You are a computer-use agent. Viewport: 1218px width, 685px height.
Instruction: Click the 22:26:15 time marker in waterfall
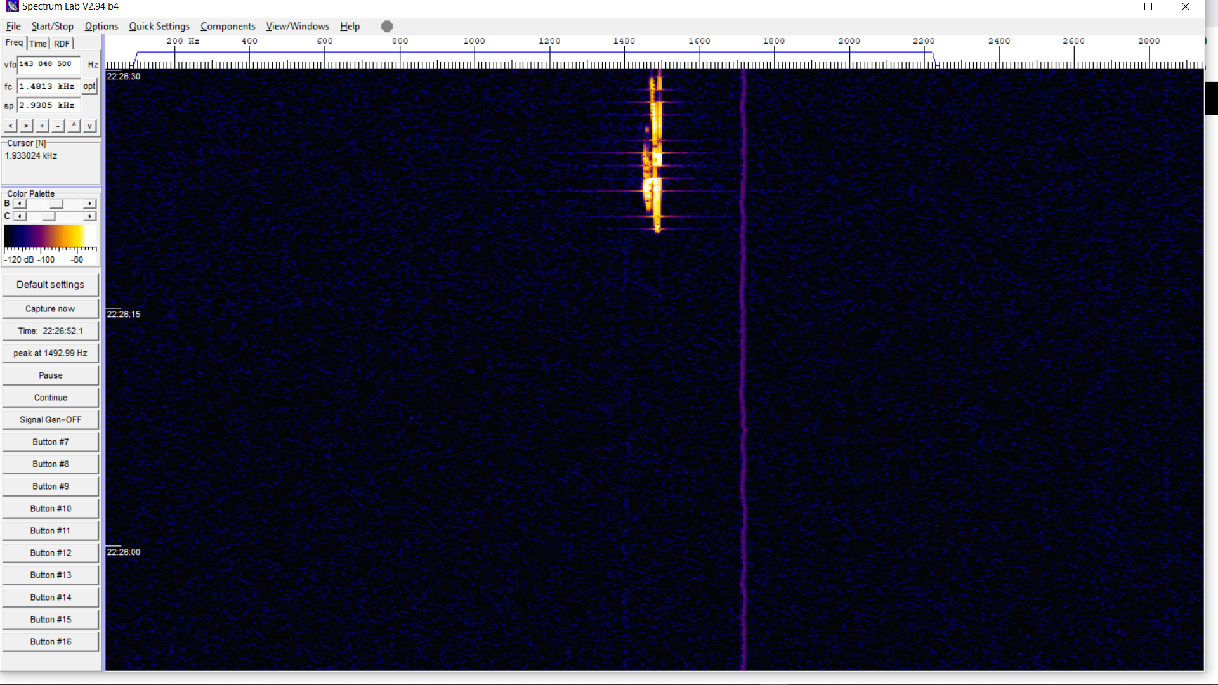tap(124, 314)
